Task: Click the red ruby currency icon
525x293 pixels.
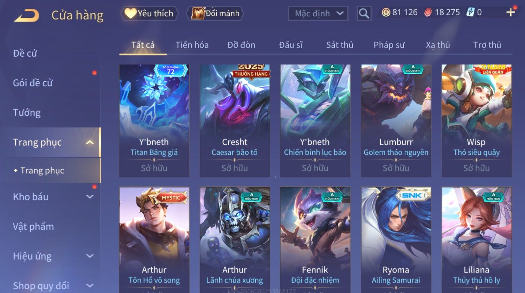Action: (x=428, y=13)
